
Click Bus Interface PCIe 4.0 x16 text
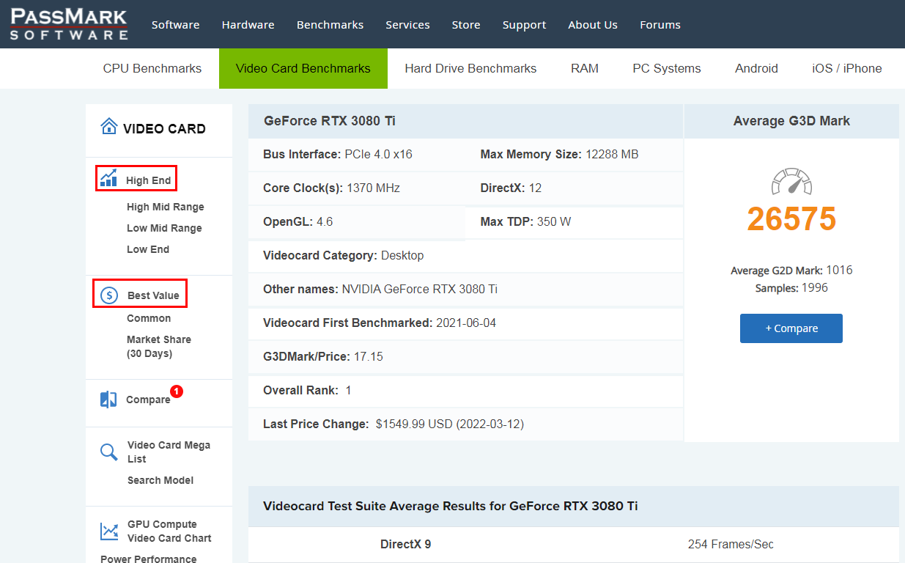tap(338, 154)
